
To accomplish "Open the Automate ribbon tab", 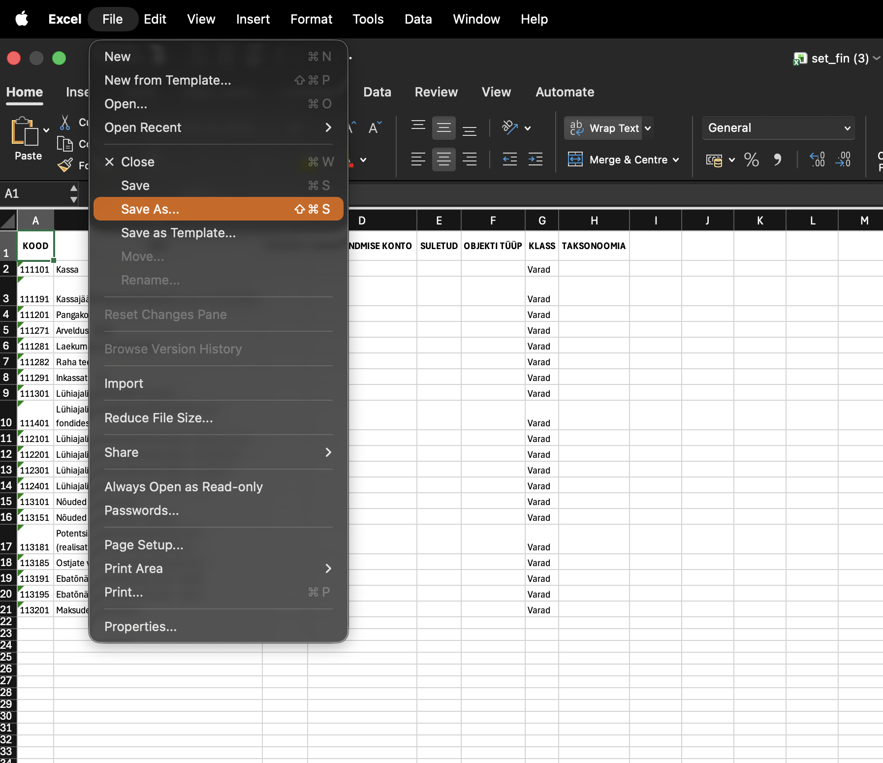I will click(565, 92).
